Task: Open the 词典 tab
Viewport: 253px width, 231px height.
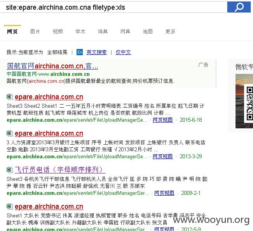Action: pos(103,31)
